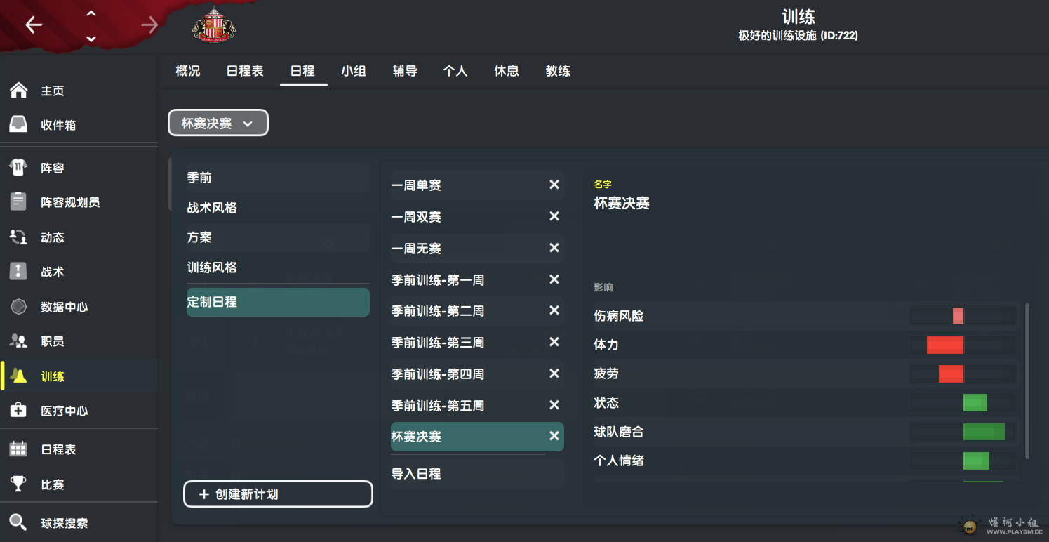Click the 影响 panel scrollbar
The height and width of the screenshot is (542, 1049).
pyautogui.click(x=1027, y=381)
